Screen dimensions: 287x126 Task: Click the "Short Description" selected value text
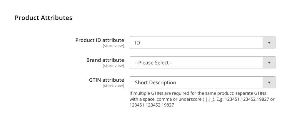155,83
